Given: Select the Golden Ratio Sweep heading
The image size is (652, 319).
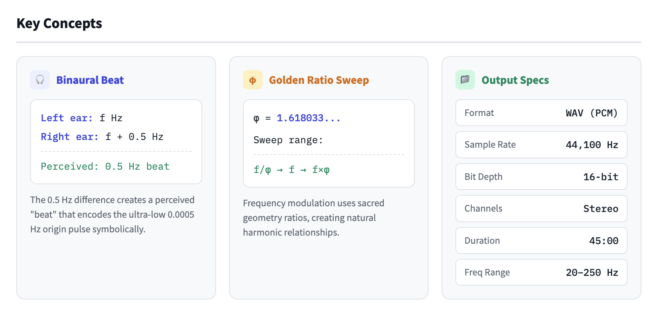Looking at the screenshot, I should [319, 80].
